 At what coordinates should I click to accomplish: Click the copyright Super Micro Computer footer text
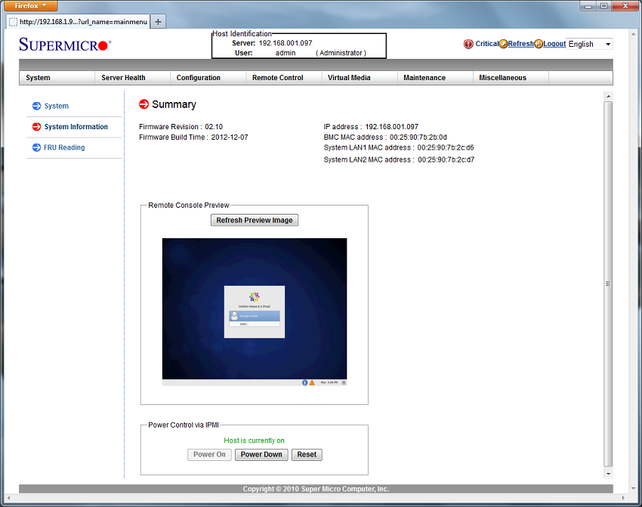coord(316,489)
